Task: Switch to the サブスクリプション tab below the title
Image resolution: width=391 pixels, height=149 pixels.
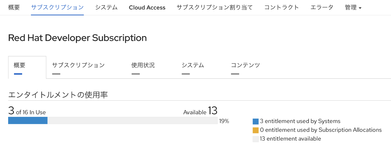Action: point(78,65)
